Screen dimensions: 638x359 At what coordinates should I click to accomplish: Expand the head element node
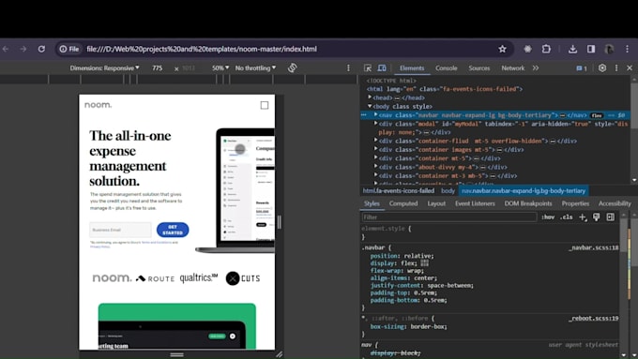[370, 97]
